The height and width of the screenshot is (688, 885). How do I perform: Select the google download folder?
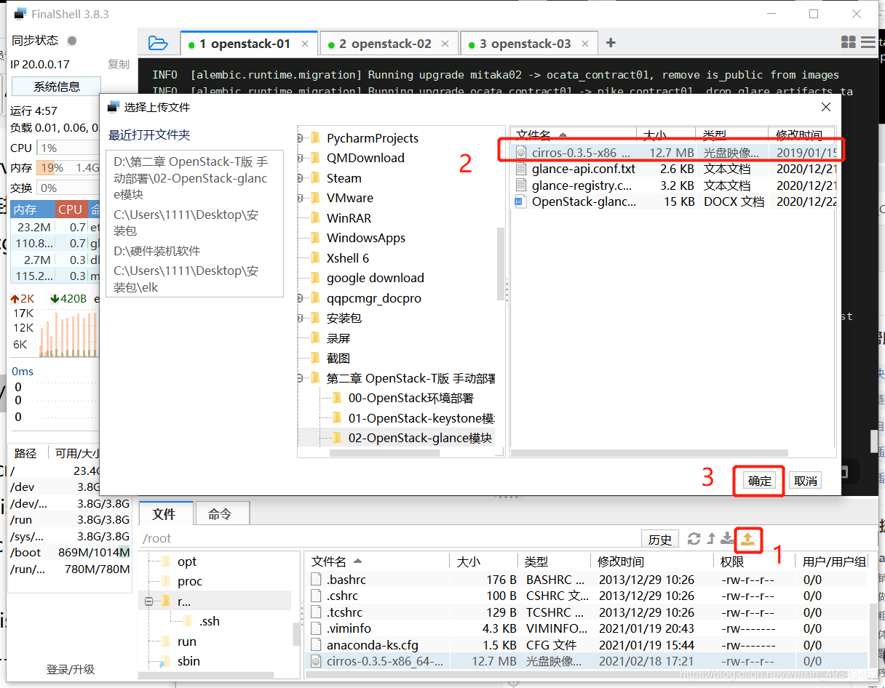(x=376, y=278)
